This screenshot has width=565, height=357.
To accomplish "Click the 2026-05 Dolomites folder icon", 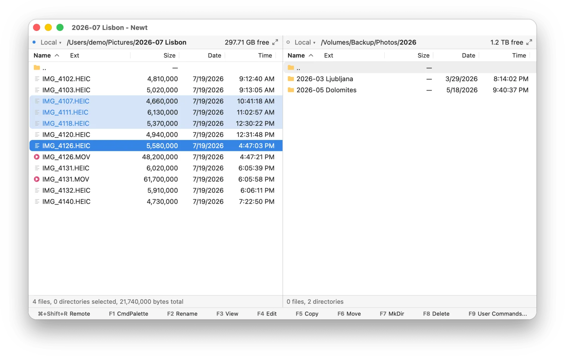I will point(291,90).
